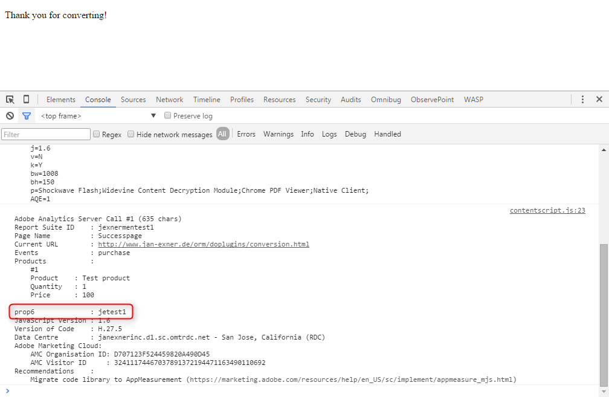Click the console Filter text field
The image size is (609, 397).
point(46,134)
